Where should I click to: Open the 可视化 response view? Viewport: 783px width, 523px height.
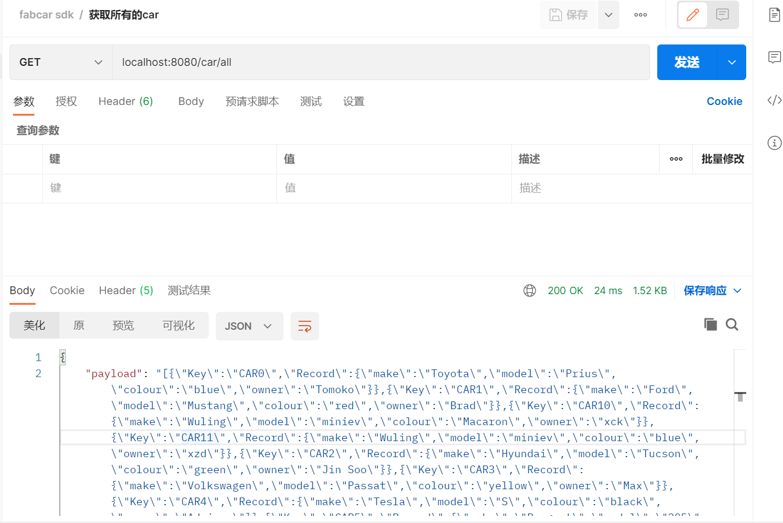pyautogui.click(x=178, y=325)
